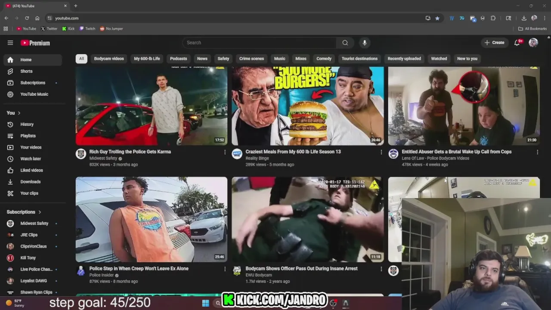Open title 'Bodycam Shows Officer Pass Out During Insane Arrest'
Viewport: 551px width, 310px height.
point(301,269)
